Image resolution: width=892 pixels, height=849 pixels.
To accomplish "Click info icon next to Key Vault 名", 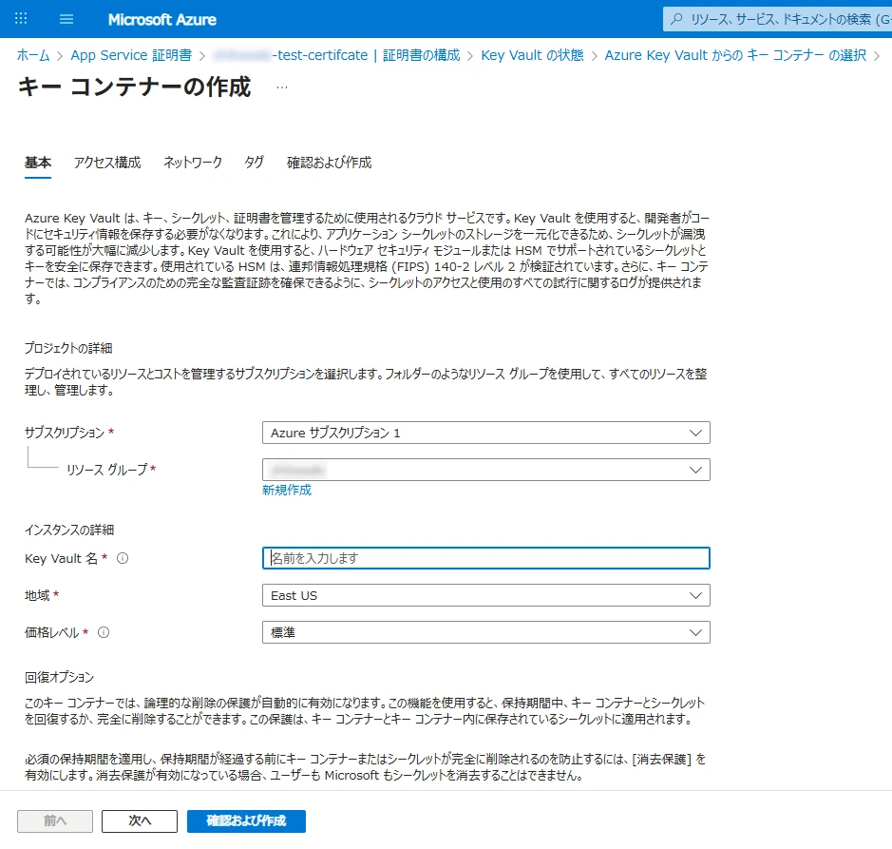I will click(123, 558).
